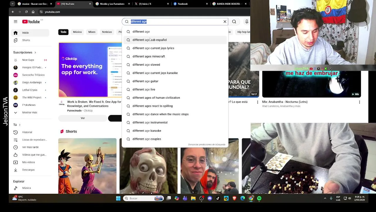
Task: Go to the YouTube logo home
Action: click(x=31, y=21)
